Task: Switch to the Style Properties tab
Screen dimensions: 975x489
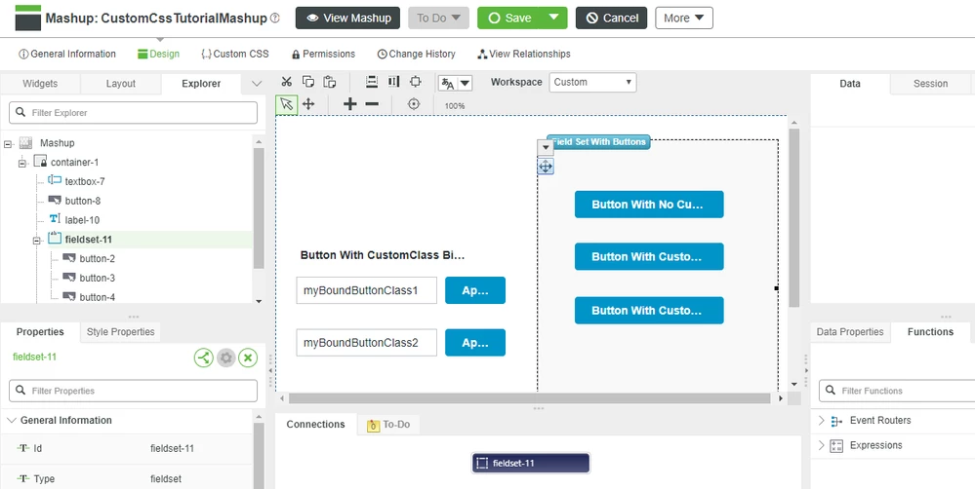Action: point(121,332)
